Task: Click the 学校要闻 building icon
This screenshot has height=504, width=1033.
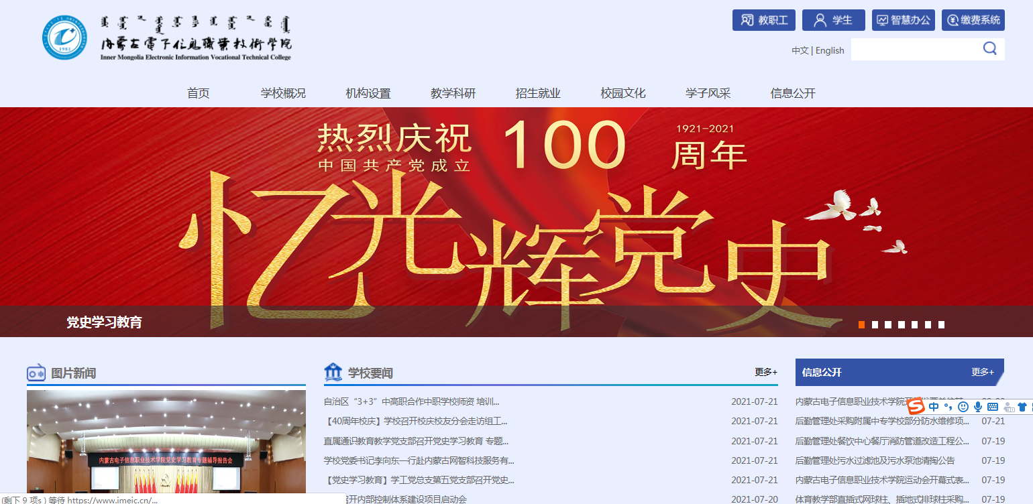Action: [x=333, y=372]
